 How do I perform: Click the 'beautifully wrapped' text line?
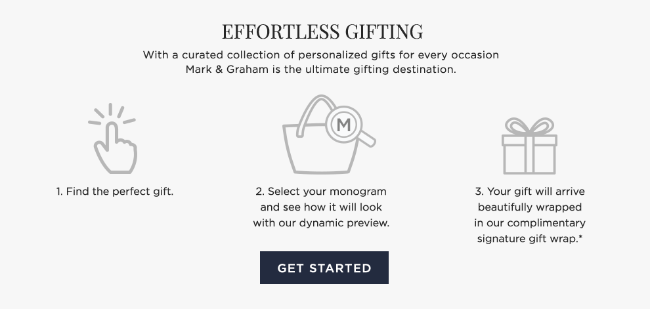(529, 207)
